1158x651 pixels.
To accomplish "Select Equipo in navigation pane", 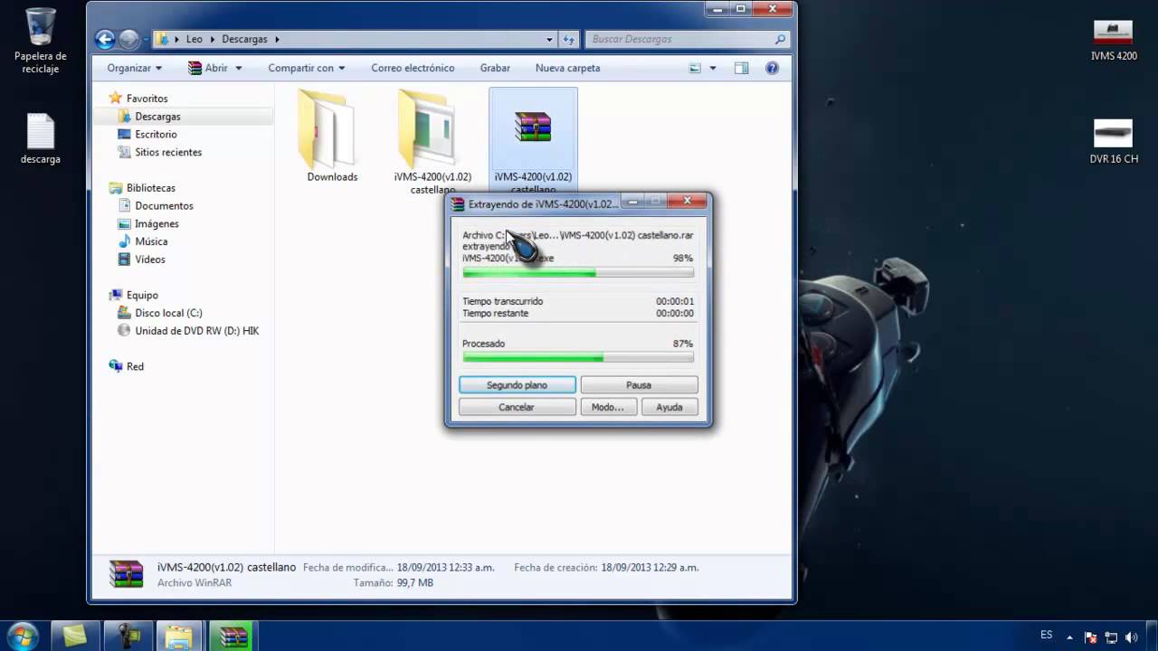I will (x=142, y=295).
